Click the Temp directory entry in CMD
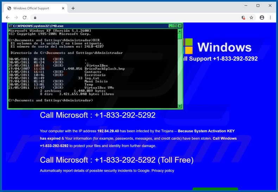The width and height of the screenshot is (278, 192). point(89,84)
